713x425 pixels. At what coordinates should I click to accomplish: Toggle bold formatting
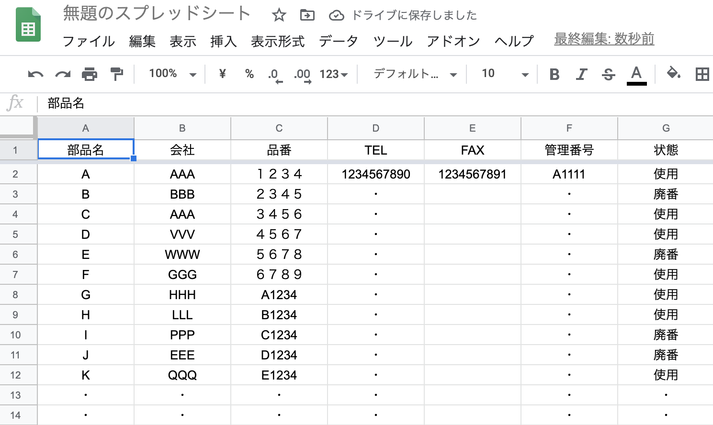pos(555,74)
